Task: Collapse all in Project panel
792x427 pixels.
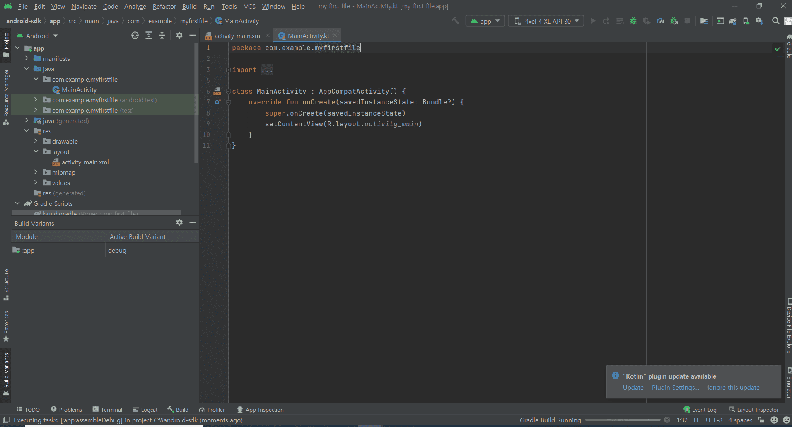Action: (162, 36)
